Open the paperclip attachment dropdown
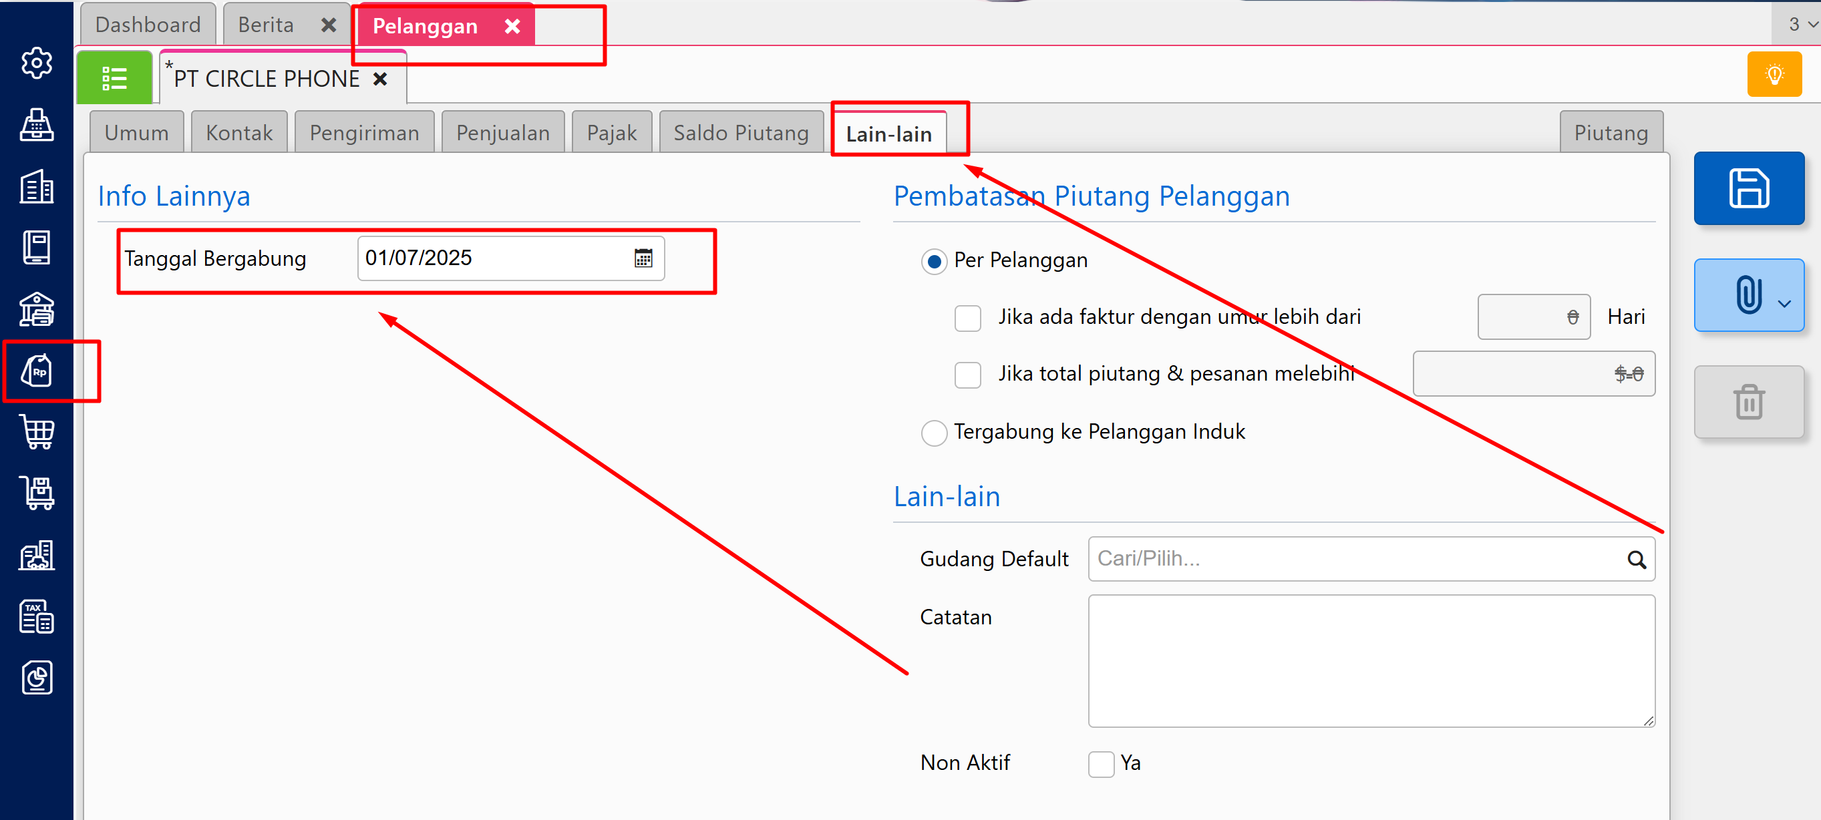The height and width of the screenshot is (820, 1821). coord(1748,294)
